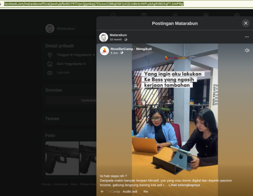Open the first gun photo thumbnail
This screenshot has width=253, height=196.
tap(62, 158)
